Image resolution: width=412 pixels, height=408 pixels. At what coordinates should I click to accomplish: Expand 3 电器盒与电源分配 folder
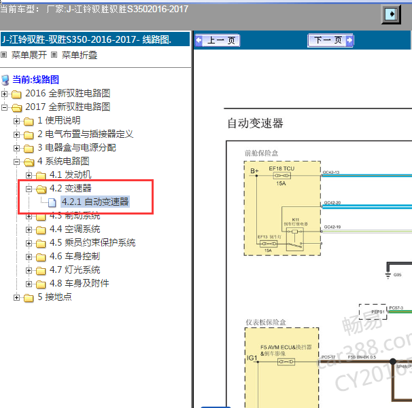click(x=16, y=148)
